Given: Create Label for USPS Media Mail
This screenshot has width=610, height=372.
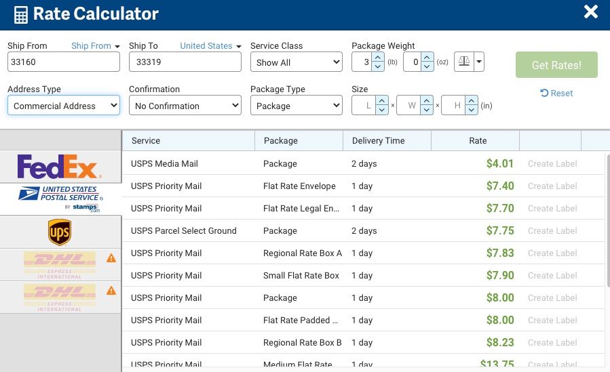Looking at the screenshot, I should pos(552,164).
